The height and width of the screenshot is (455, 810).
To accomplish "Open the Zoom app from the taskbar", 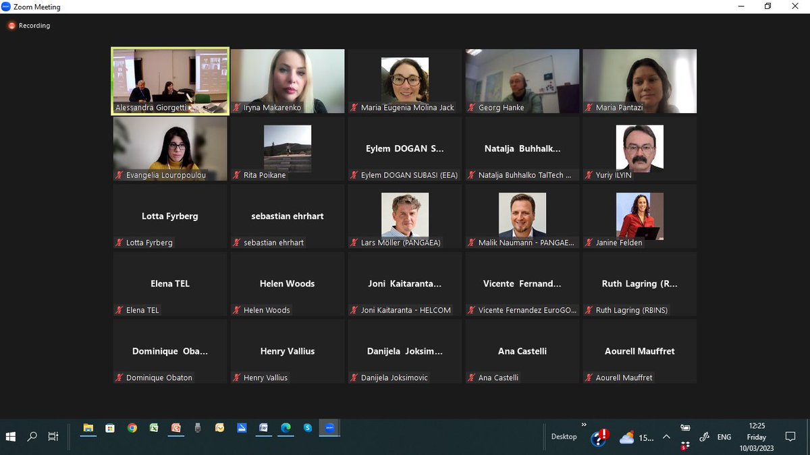I will [329, 427].
